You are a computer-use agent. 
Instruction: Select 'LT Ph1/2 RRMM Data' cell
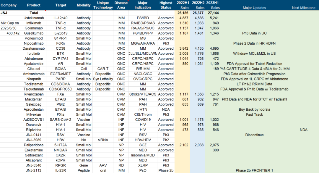click(254, 84)
